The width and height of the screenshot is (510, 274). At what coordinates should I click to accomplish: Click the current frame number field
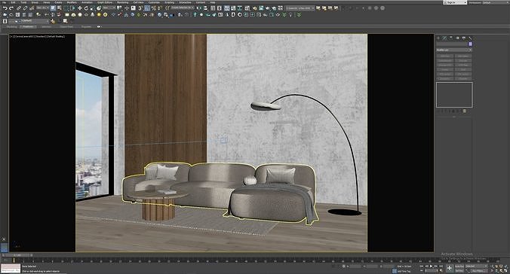[x=432, y=270]
